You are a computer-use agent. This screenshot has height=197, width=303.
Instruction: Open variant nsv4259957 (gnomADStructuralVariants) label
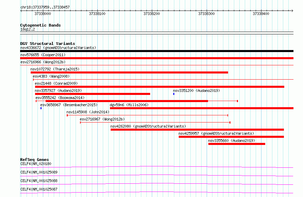[216, 133]
